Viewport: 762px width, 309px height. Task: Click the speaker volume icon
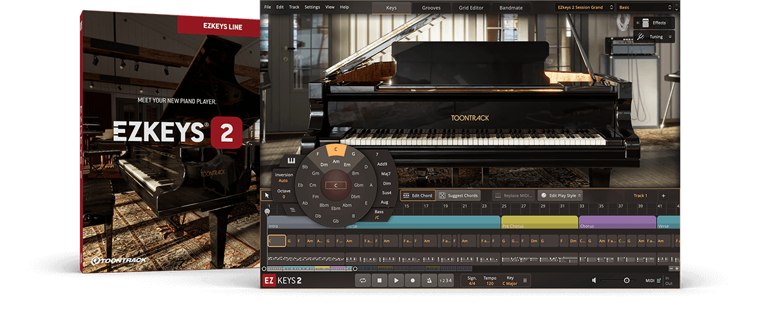click(594, 280)
